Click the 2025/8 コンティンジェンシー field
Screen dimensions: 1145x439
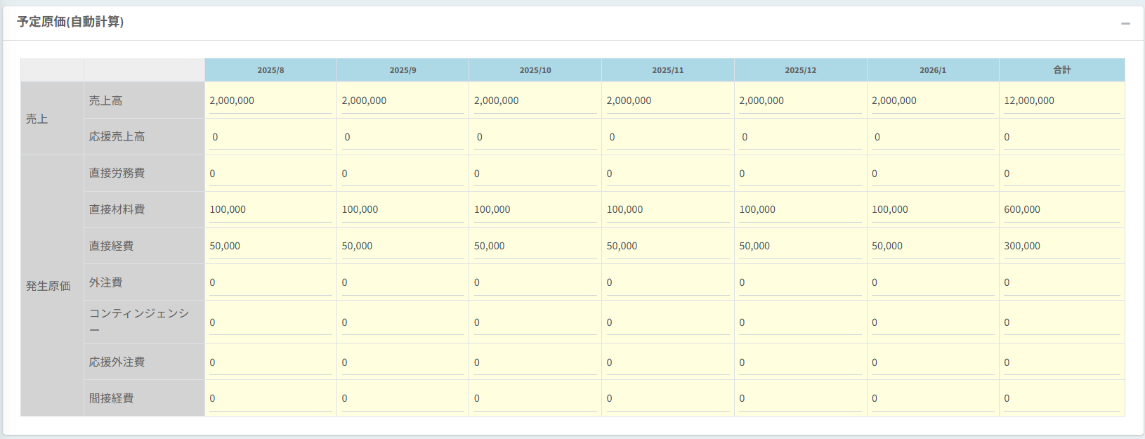tap(270, 323)
